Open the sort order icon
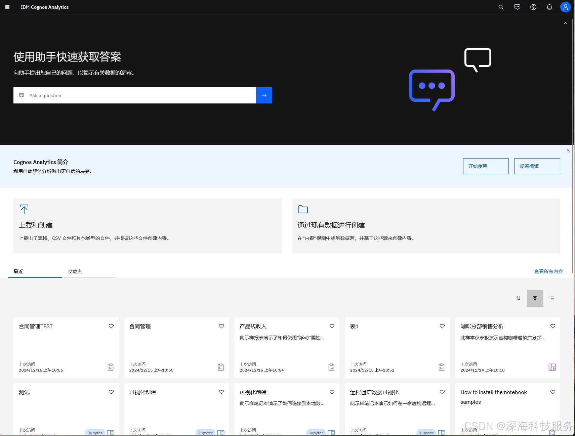Screen dimensions: 575x436 coord(518,298)
